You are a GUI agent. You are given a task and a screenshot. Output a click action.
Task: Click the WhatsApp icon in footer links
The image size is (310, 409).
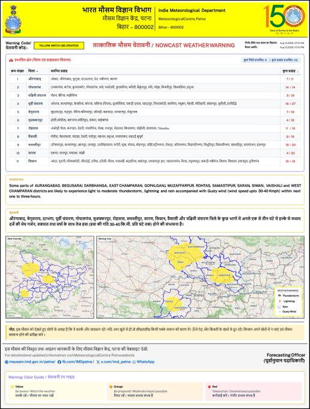point(134,362)
